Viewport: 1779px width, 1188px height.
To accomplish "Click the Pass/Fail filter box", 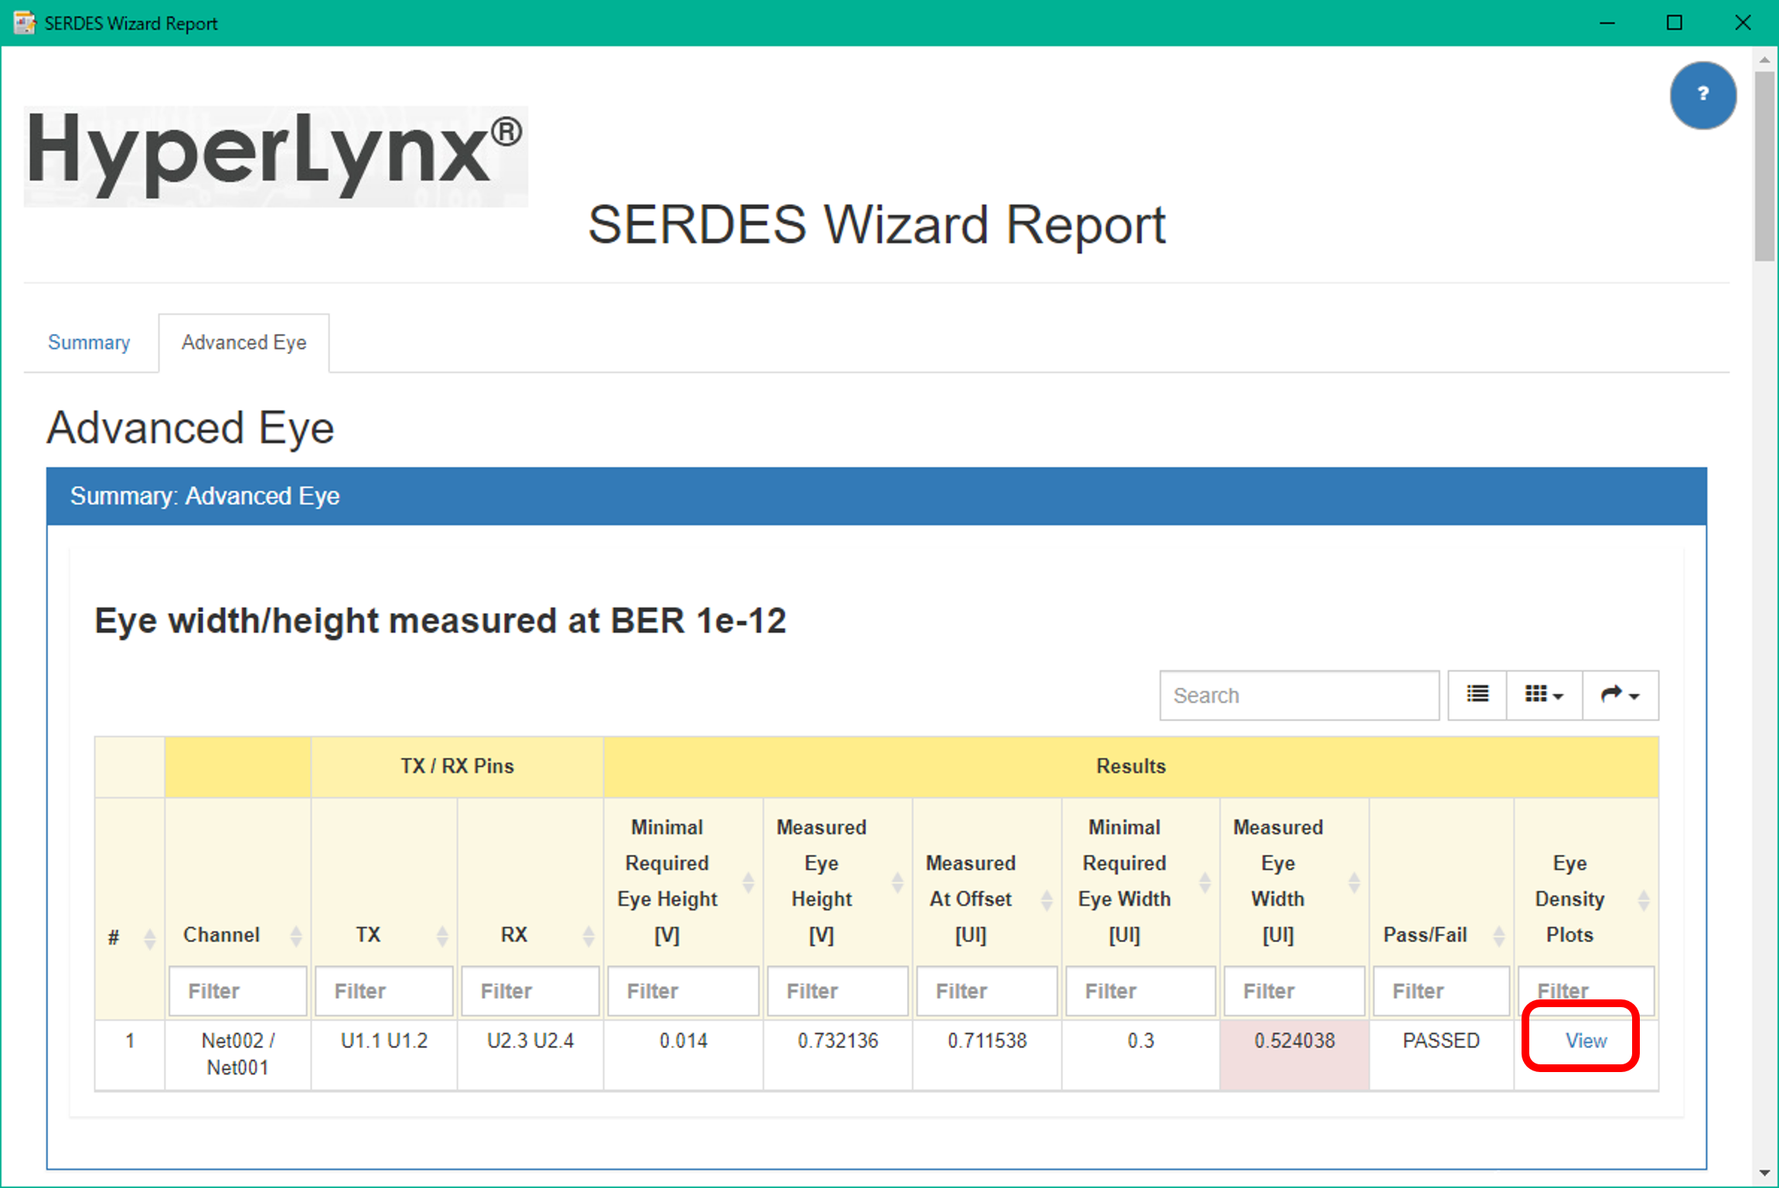I will pyautogui.click(x=1441, y=990).
